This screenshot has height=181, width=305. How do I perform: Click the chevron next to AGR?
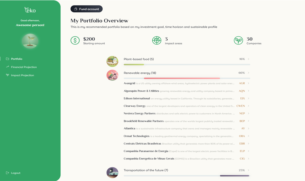click(x=249, y=83)
